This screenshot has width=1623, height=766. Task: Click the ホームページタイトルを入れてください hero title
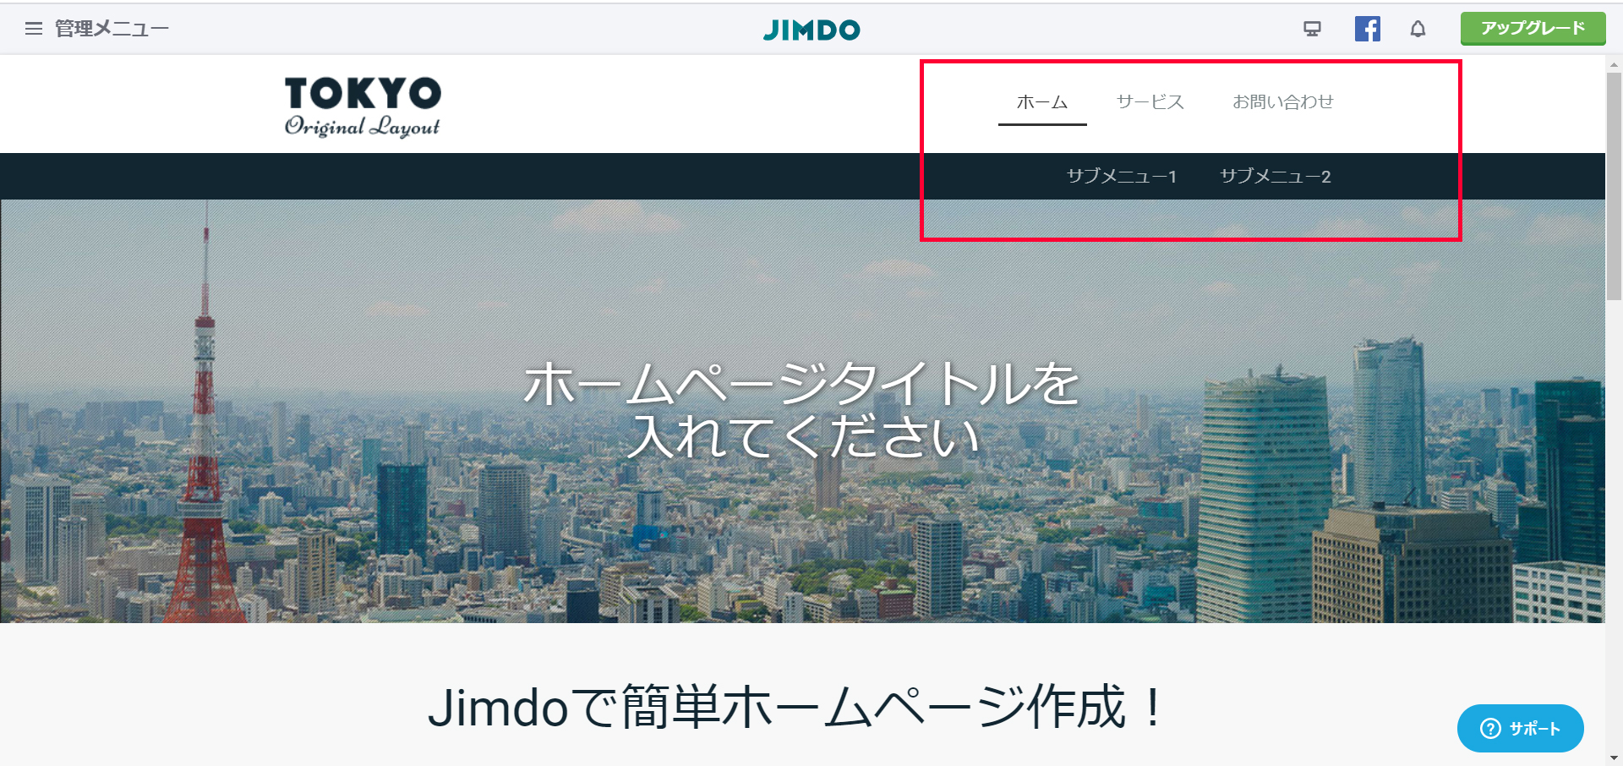pyautogui.click(x=801, y=410)
